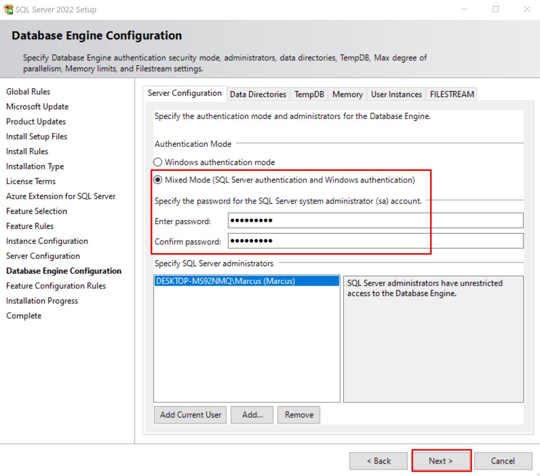
Task: Click Feature Selection step
Action: [x=37, y=211]
